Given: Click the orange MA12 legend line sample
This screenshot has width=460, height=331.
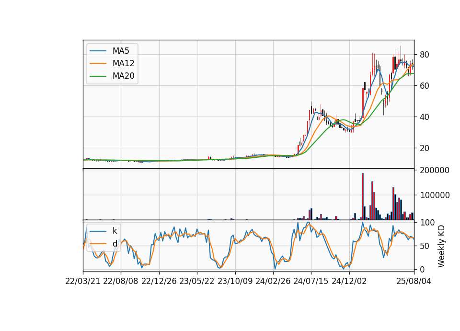Looking at the screenshot, I should [98, 63].
